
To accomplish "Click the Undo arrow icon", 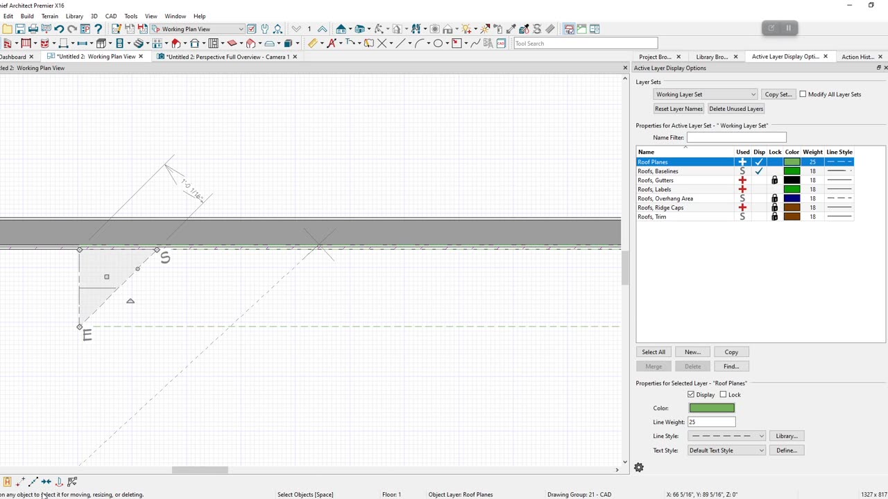I will click(59, 28).
